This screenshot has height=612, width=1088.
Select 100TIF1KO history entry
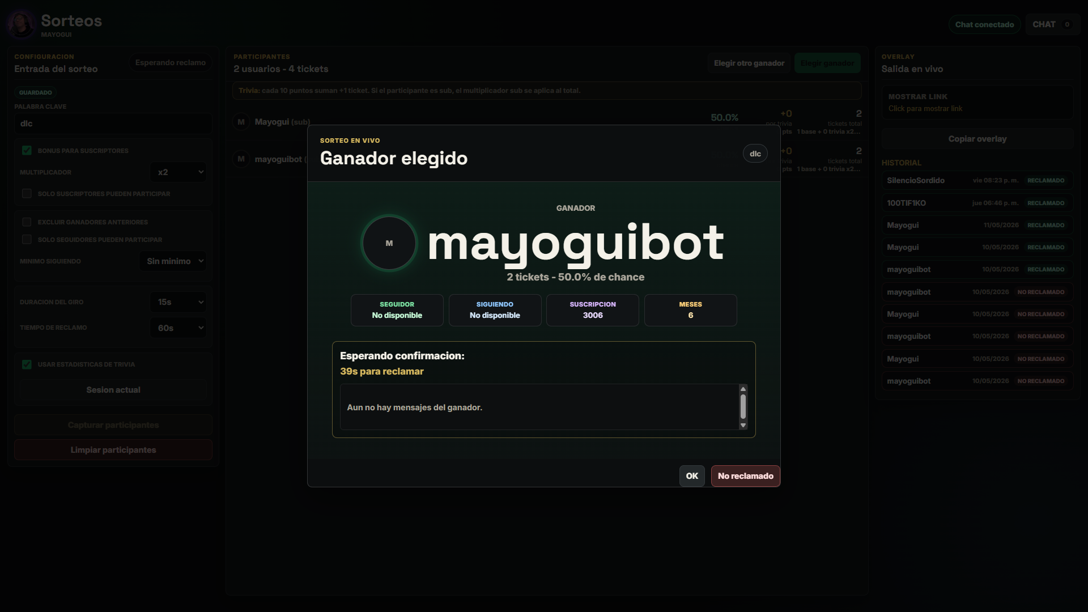click(977, 203)
